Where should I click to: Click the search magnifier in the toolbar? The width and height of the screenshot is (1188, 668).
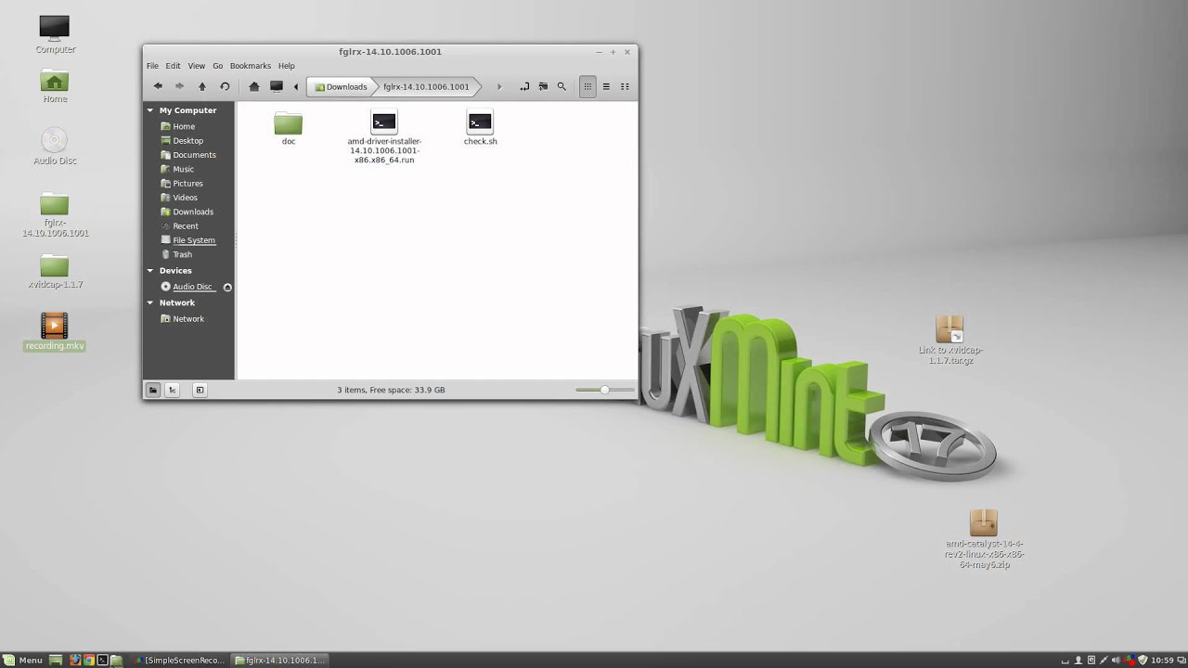click(x=562, y=86)
